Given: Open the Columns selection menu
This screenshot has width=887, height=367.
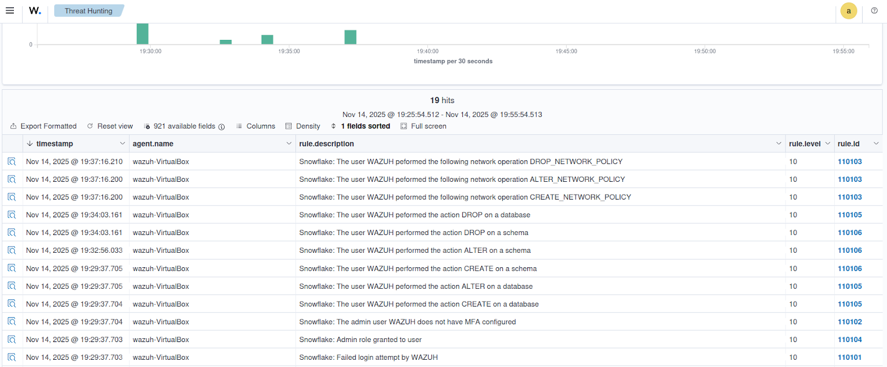Looking at the screenshot, I should (x=256, y=126).
